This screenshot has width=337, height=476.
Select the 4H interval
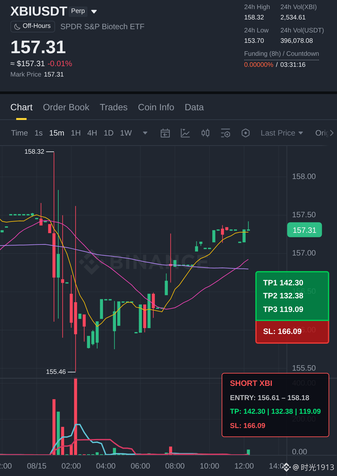point(92,133)
